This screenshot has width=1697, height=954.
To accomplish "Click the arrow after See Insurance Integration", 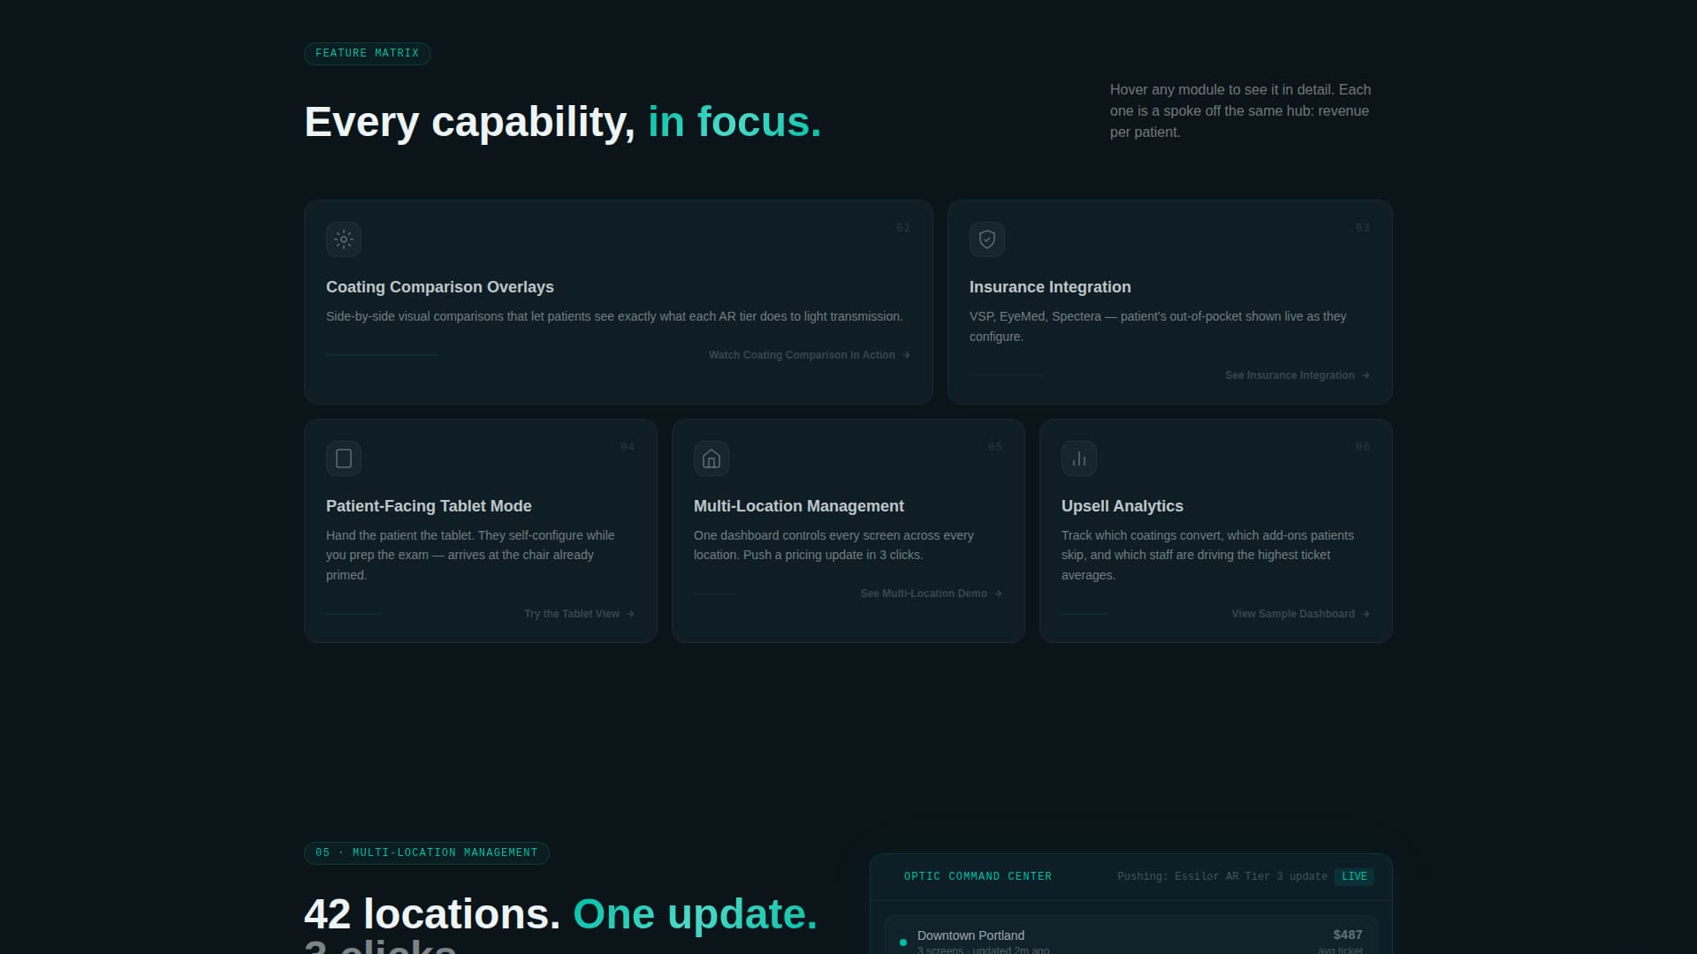I will click(1366, 375).
